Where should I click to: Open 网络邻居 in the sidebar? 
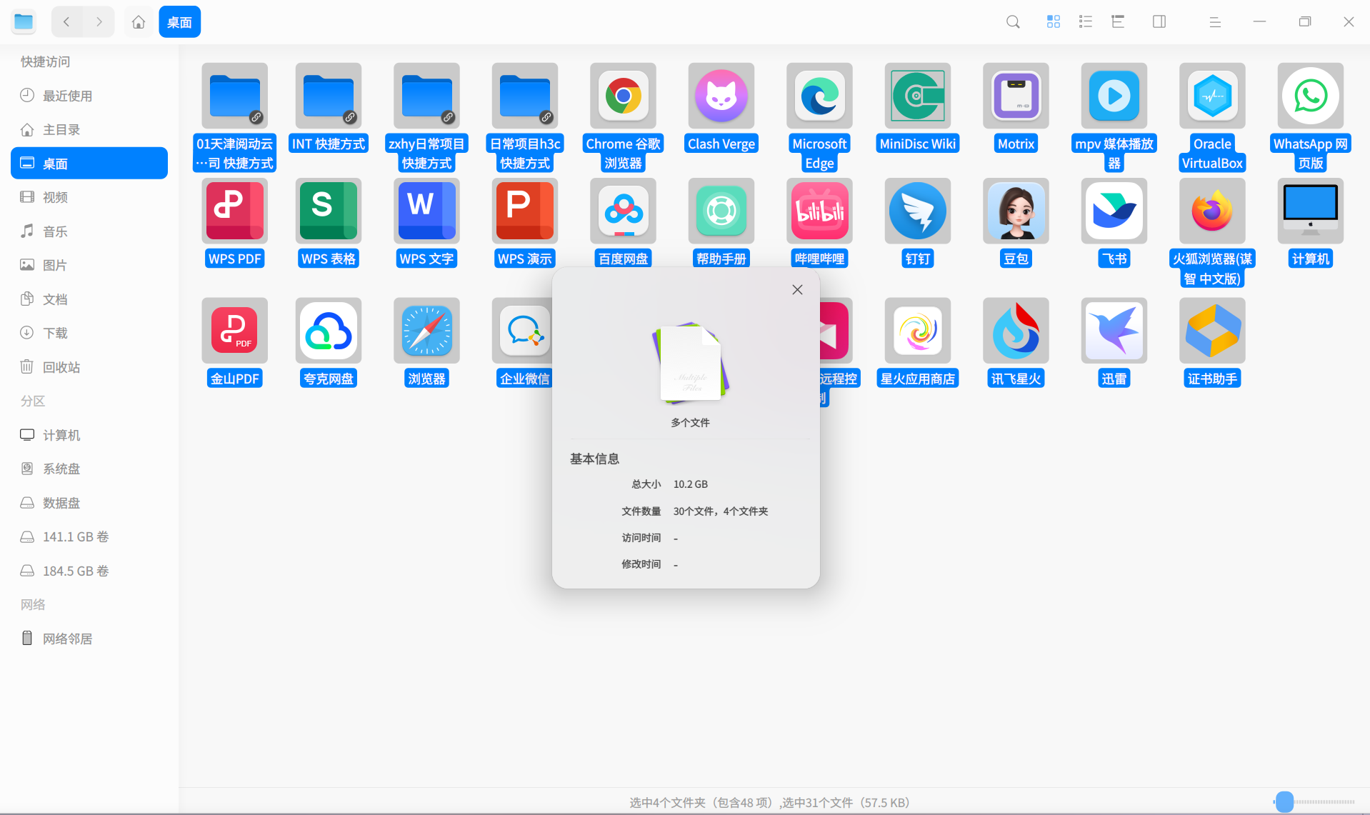click(x=89, y=639)
